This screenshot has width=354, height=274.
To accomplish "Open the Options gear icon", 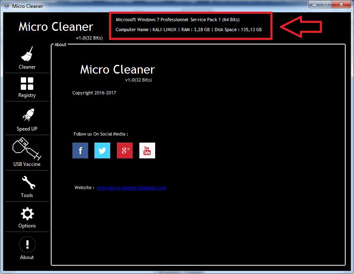I will pos(27,214).
